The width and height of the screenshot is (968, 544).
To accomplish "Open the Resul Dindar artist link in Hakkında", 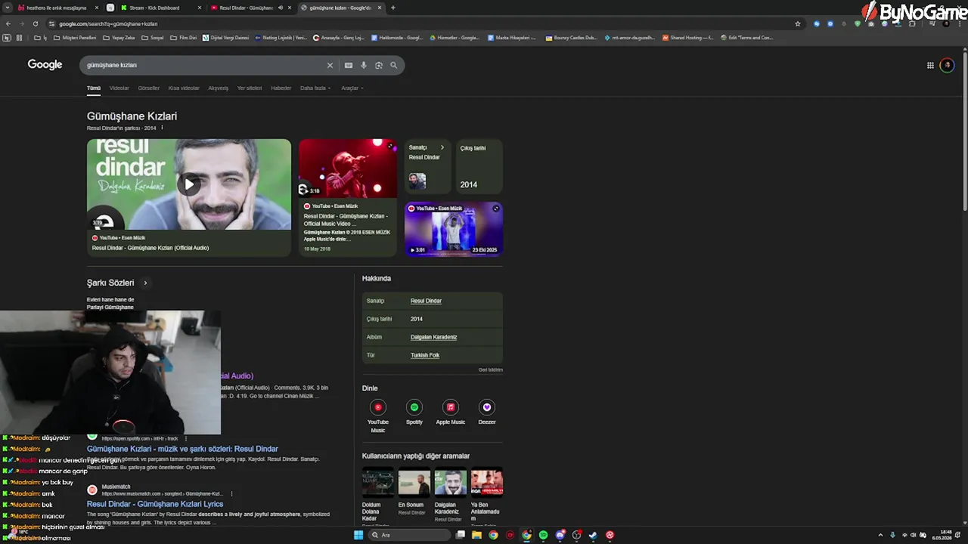I will 426,301.
